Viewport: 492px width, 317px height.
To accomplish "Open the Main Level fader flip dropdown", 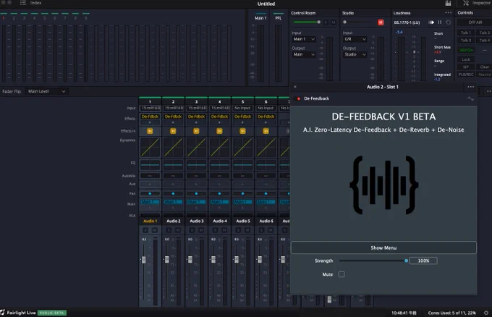I will click(x=46, y=91).
